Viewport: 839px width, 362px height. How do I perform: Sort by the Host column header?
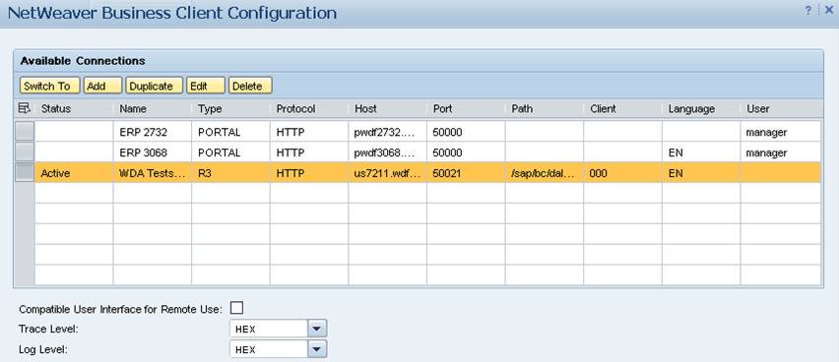[x=387, y=109]
